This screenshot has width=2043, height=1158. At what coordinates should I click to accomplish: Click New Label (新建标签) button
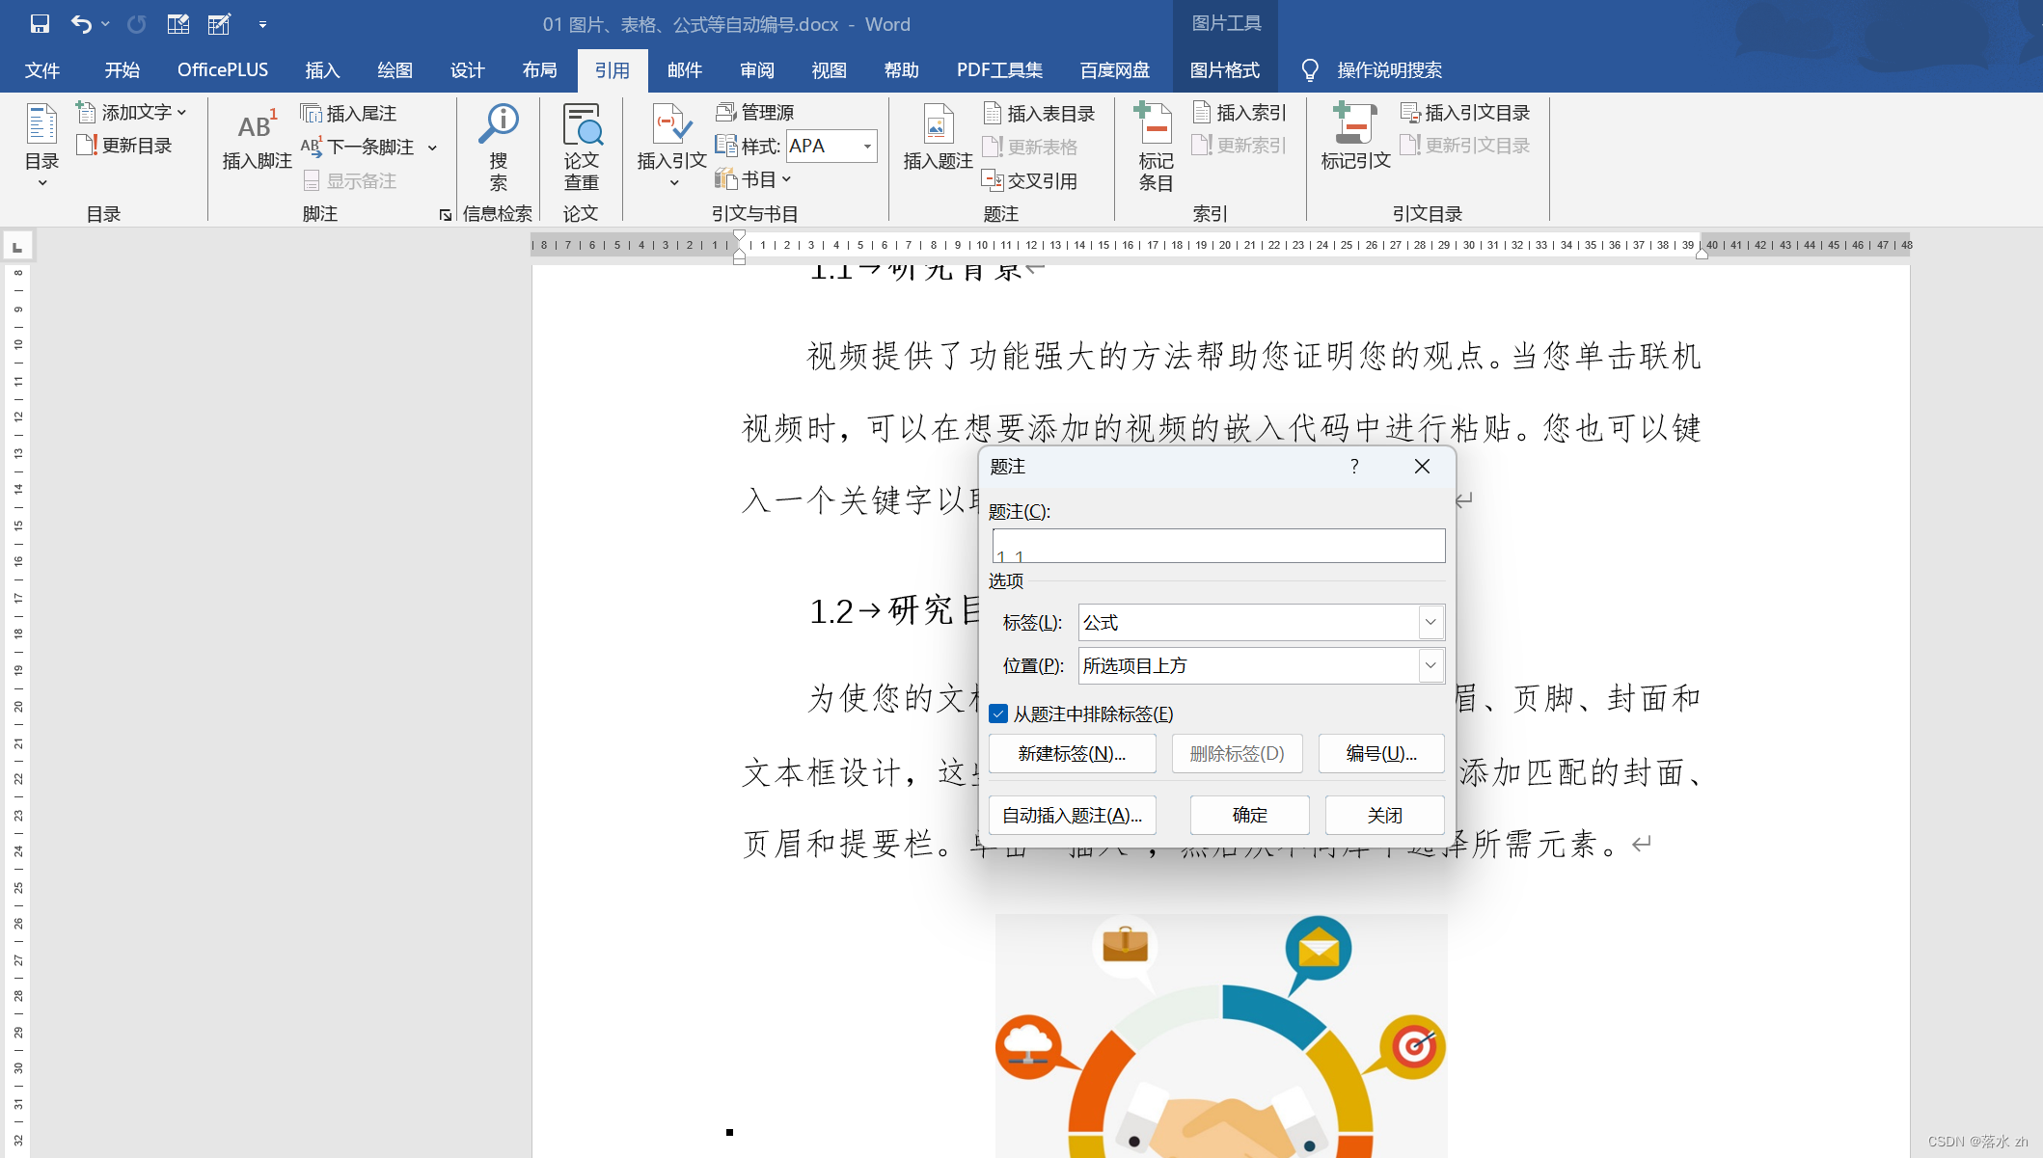(x=1072, y=754)
